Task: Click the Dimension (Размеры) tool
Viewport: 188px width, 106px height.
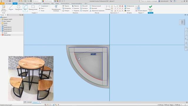Action: (x=108, y=8)
